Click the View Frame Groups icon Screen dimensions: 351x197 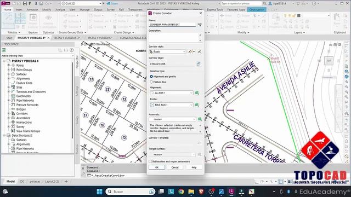click(13, 131)
